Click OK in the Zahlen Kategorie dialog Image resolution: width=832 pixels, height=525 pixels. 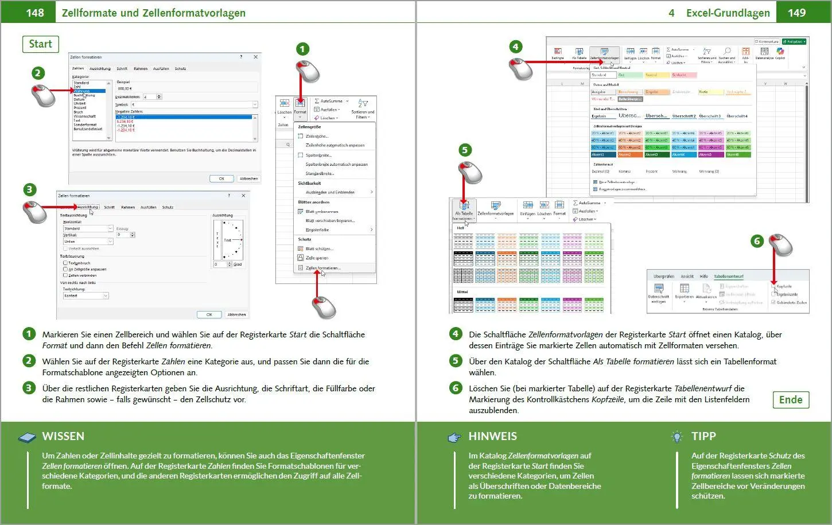pyautogui.click(x=221, y=178)
